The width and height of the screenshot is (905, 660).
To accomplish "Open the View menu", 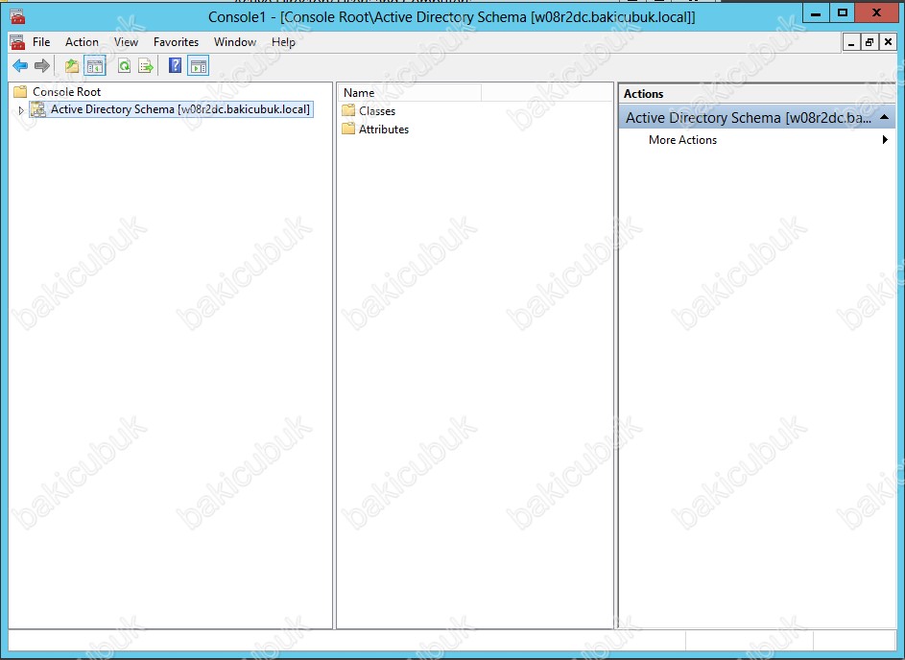I will point(126,42).
